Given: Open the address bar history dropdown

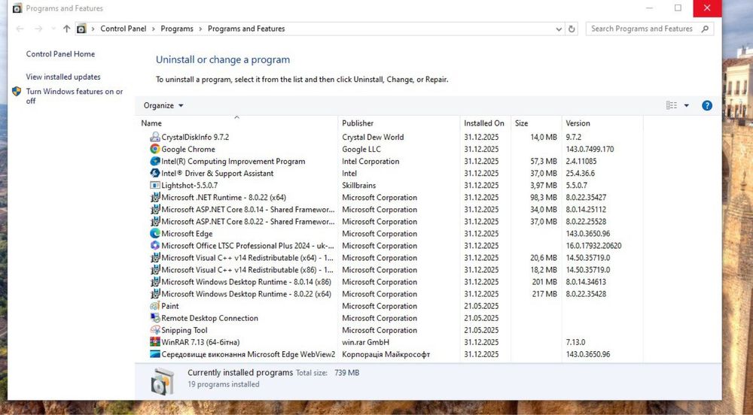Looking at the screenshot, I should [x=559, y=29].
